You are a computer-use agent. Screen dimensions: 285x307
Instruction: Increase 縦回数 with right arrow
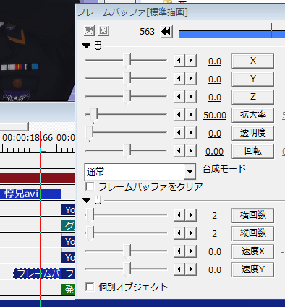point(191,233)
